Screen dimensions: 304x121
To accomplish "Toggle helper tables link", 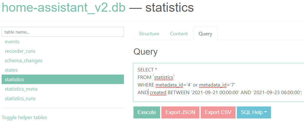I will (x=24, y=117).
